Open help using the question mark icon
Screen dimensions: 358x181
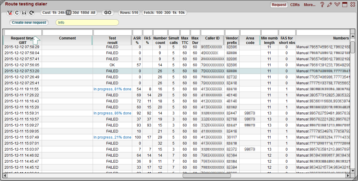322,5
